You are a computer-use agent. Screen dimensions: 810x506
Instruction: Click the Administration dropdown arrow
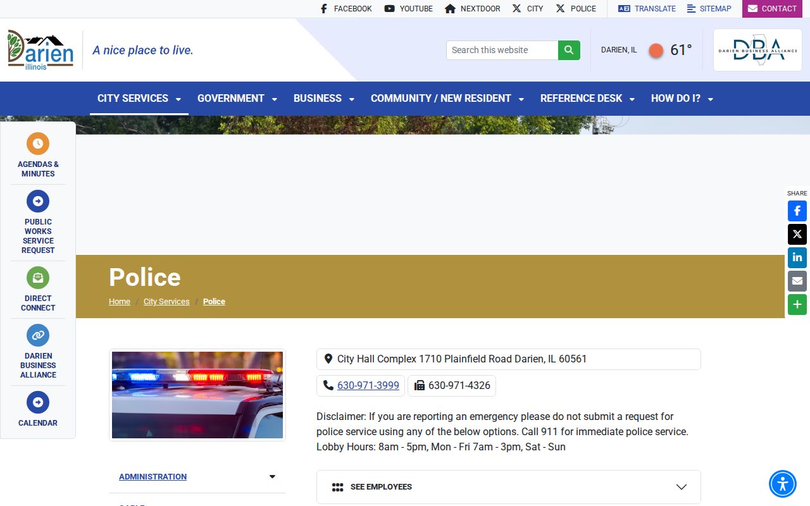(272, 477)
